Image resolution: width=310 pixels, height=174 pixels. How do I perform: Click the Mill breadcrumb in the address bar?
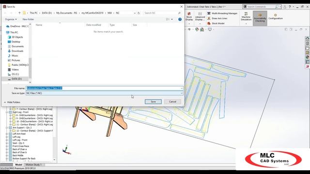(x=109, y=13)
